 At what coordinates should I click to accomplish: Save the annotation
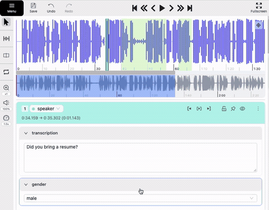33,8
